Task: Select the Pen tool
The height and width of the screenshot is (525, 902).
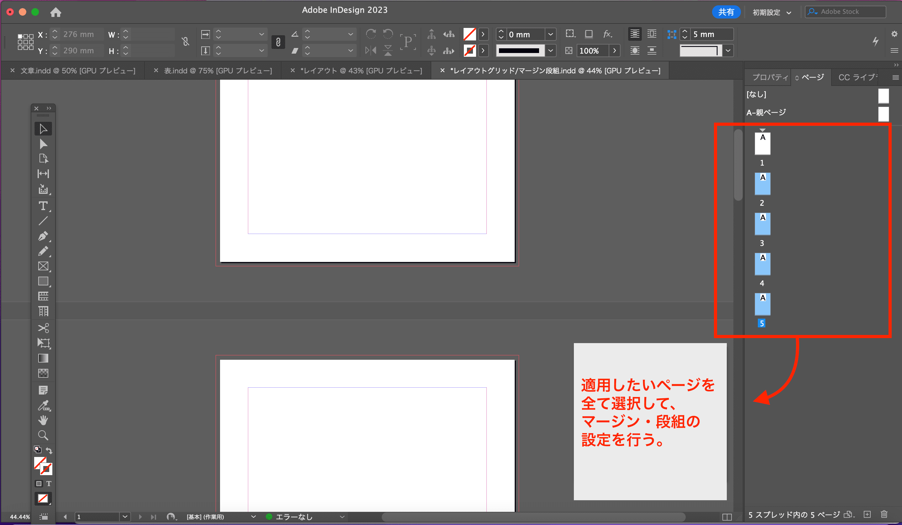Action: pyautogui.click(x=43, y=236)
